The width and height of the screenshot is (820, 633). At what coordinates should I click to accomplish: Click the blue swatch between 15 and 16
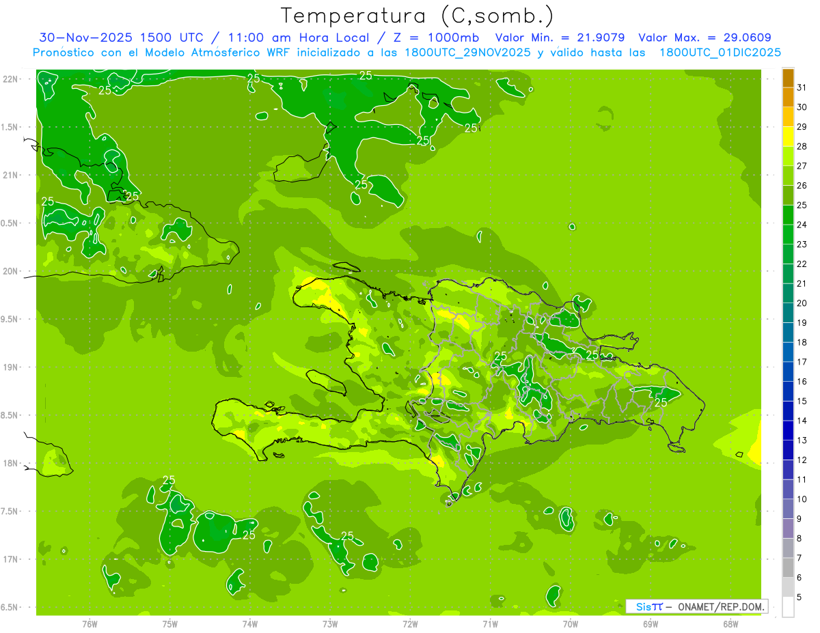[788, 391]
